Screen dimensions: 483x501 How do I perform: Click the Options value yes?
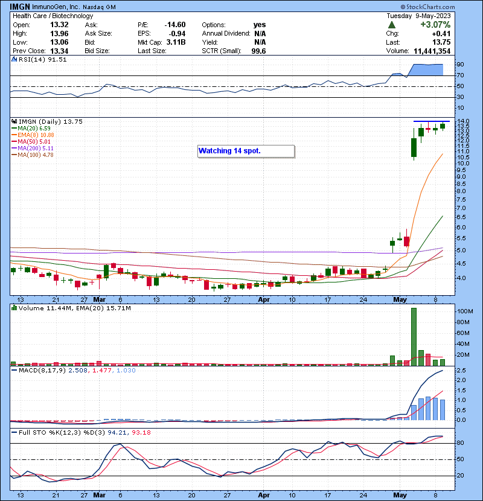260,25
